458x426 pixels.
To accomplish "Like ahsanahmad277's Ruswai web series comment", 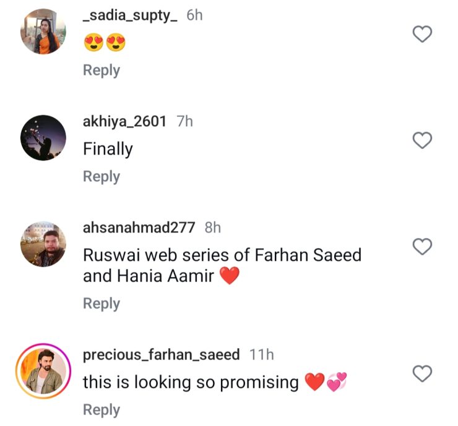I will [422, 247].
